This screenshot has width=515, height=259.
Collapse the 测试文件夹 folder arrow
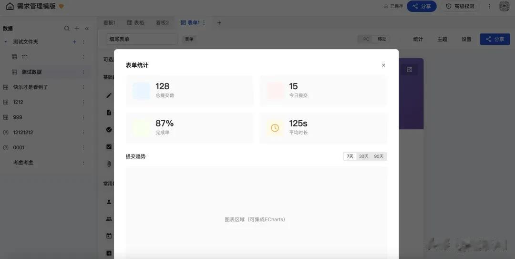click(6, 42)
